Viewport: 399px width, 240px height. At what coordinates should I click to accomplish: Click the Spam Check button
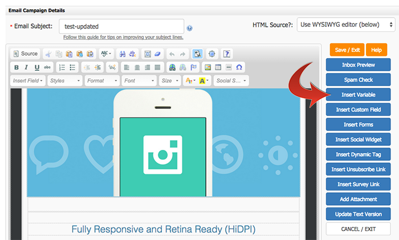359,80
